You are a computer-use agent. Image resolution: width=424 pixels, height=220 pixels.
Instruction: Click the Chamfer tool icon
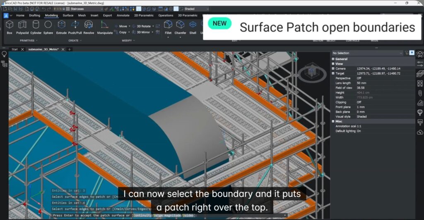[x=181, y=24]
